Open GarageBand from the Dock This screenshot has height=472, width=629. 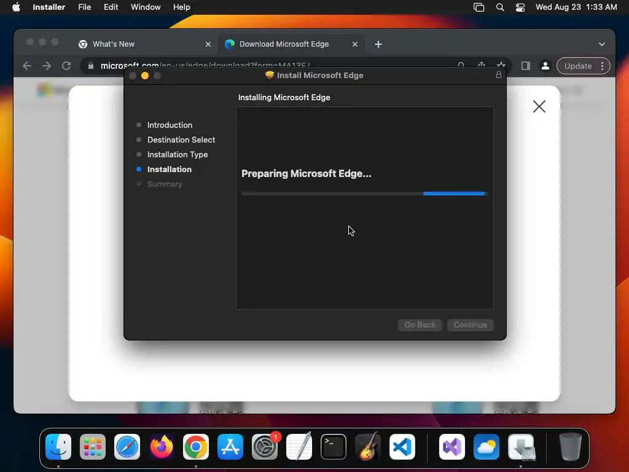pos(368,447)
